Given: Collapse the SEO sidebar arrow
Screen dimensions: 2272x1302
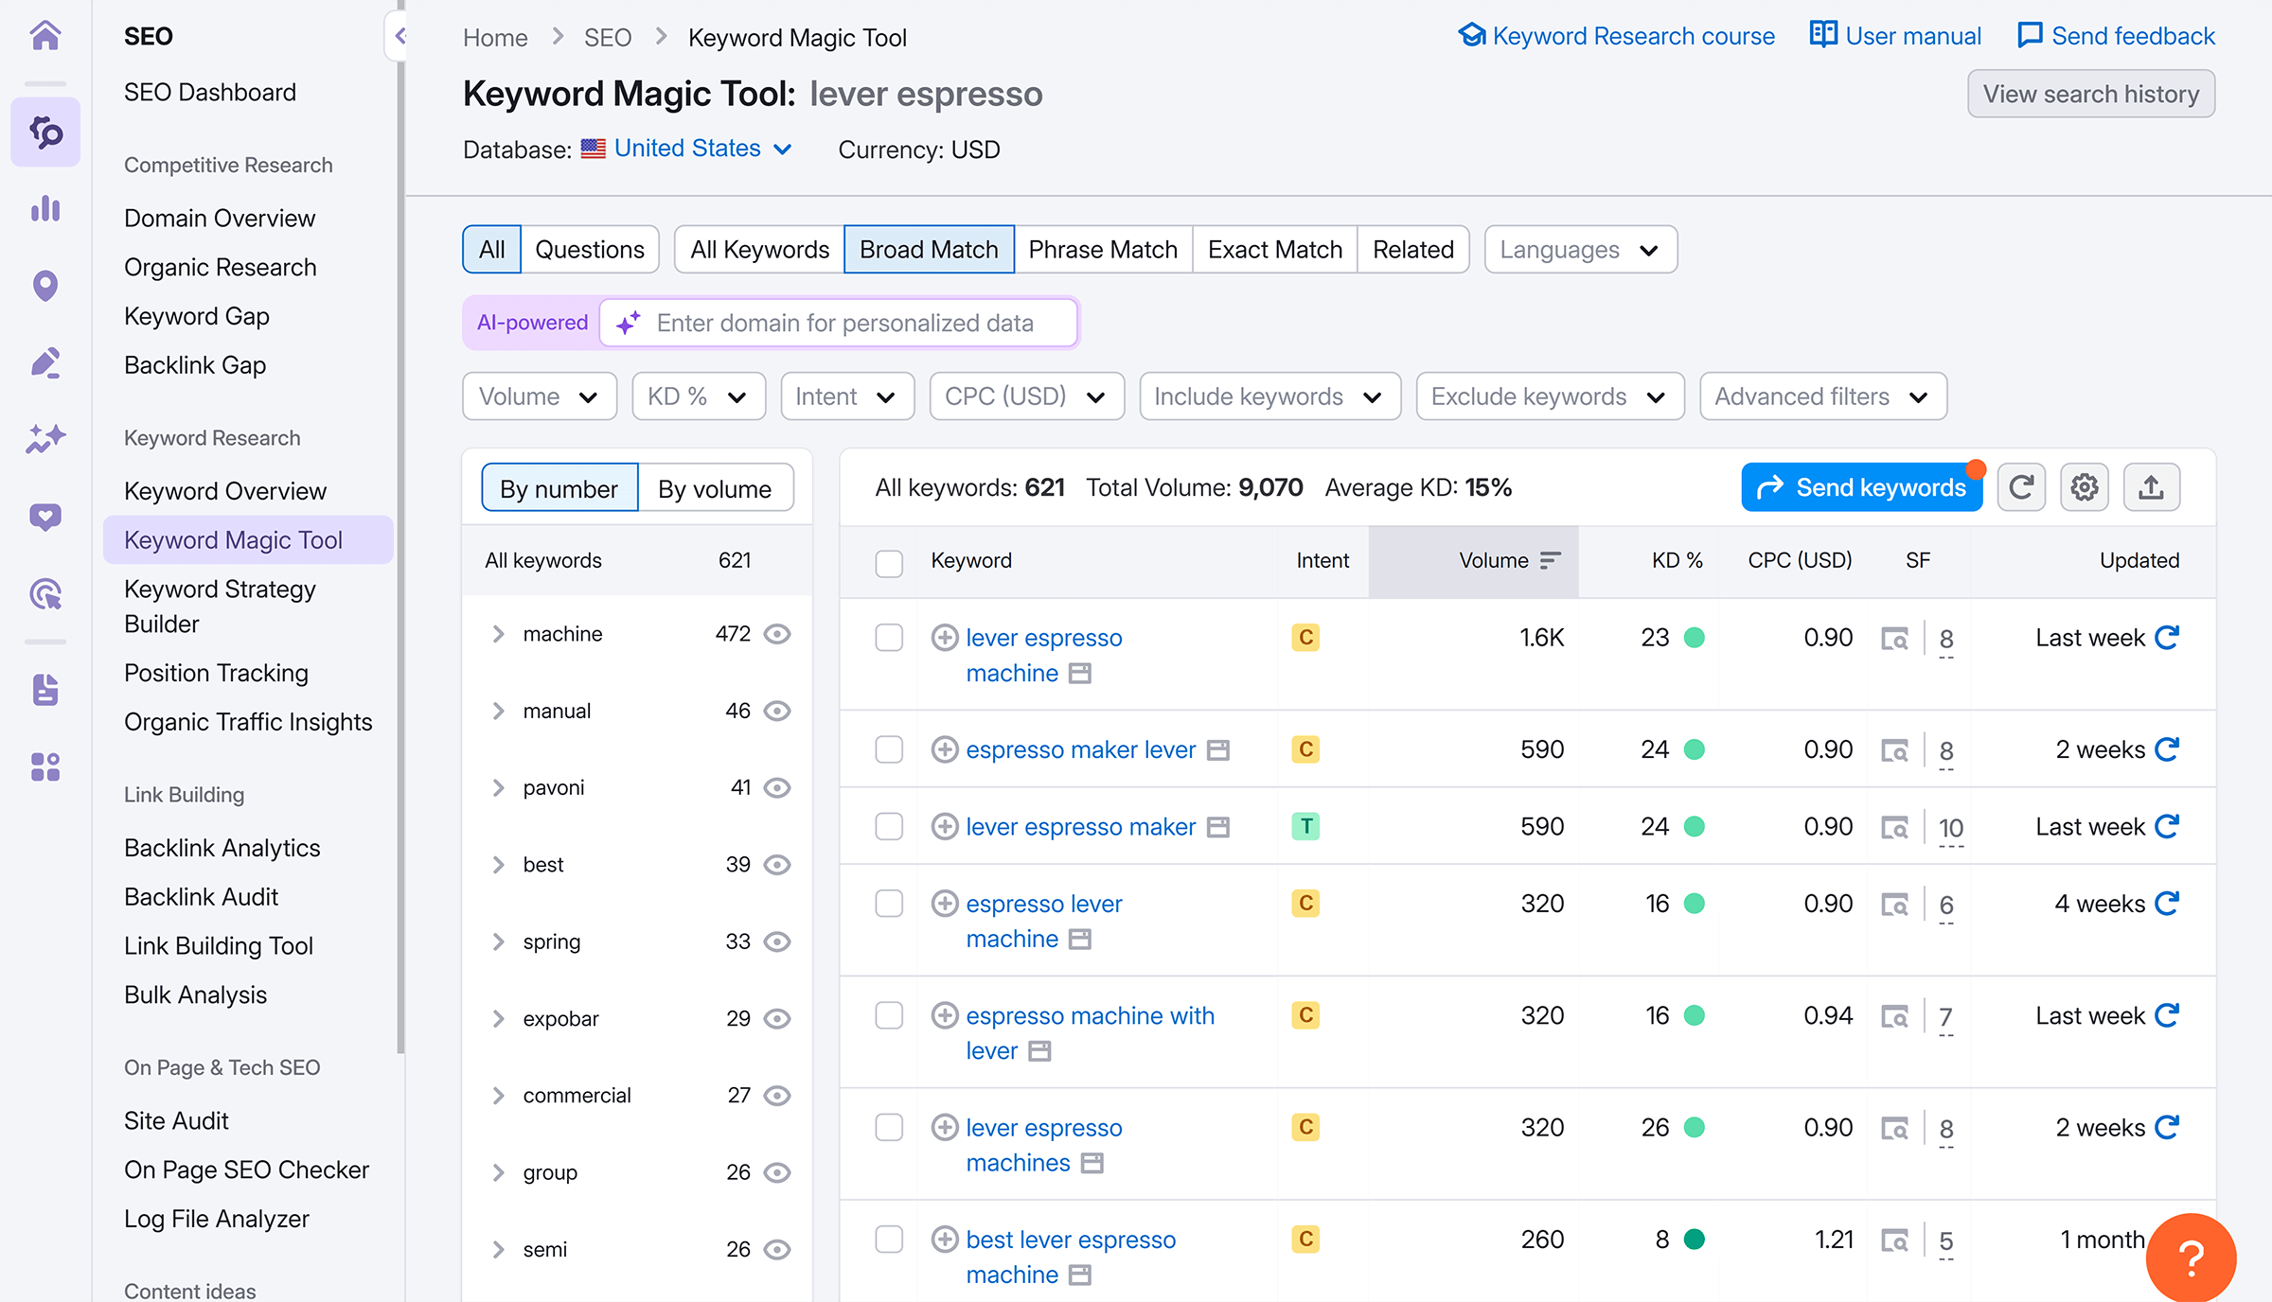Looking at the screenshot, I should point(399,36).
